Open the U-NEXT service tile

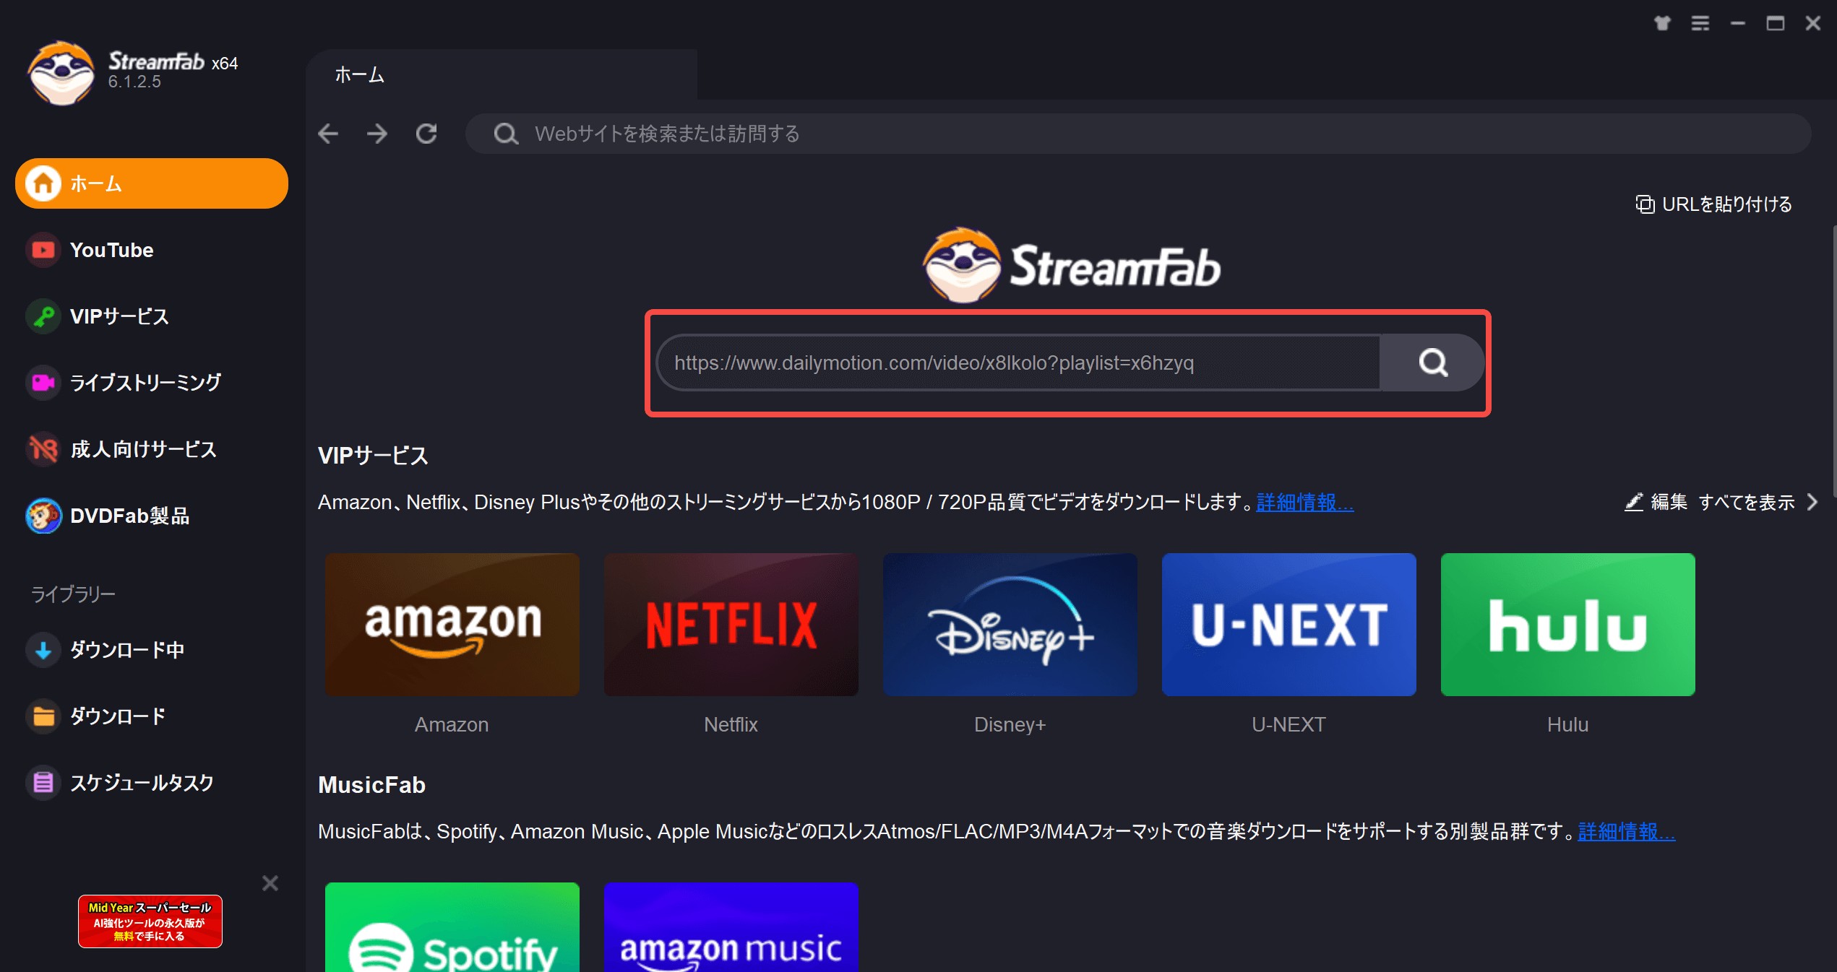click(1289, 625)
